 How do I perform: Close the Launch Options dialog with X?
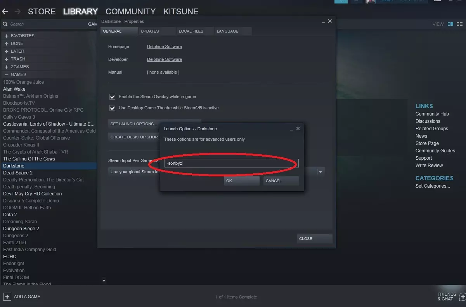[298, 128]
